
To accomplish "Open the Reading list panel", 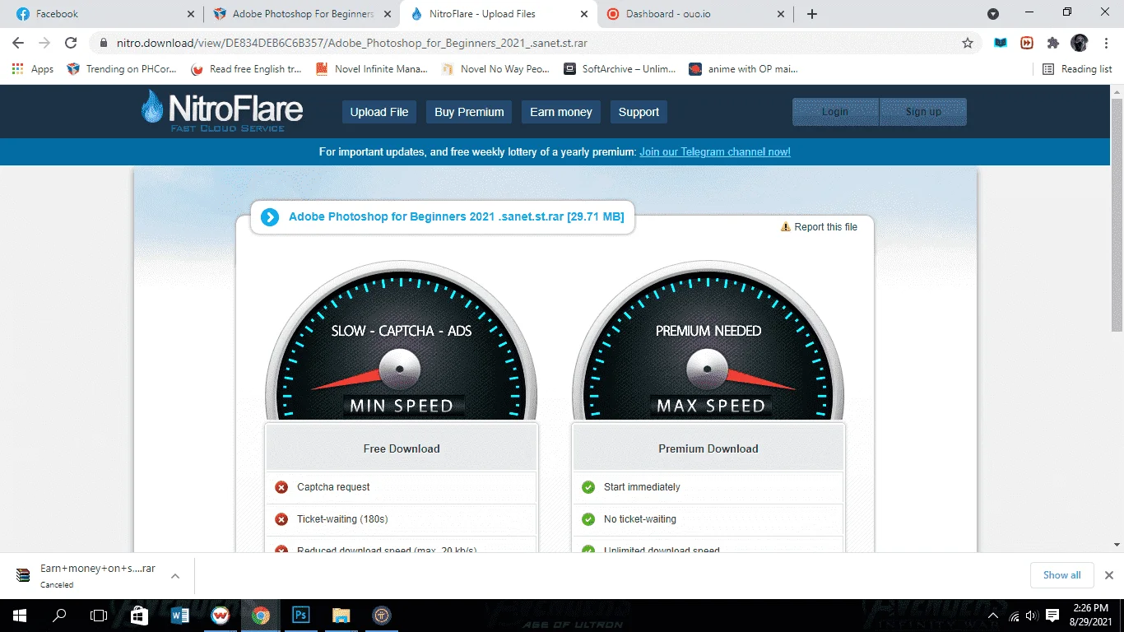I will 1077,69.
